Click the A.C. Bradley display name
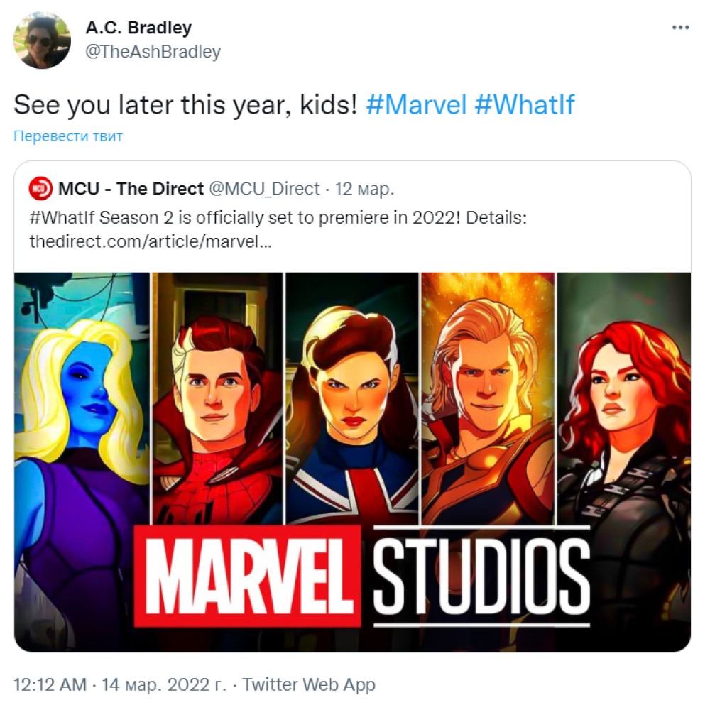Screen dimensions: 710x705 coord(138,28)
